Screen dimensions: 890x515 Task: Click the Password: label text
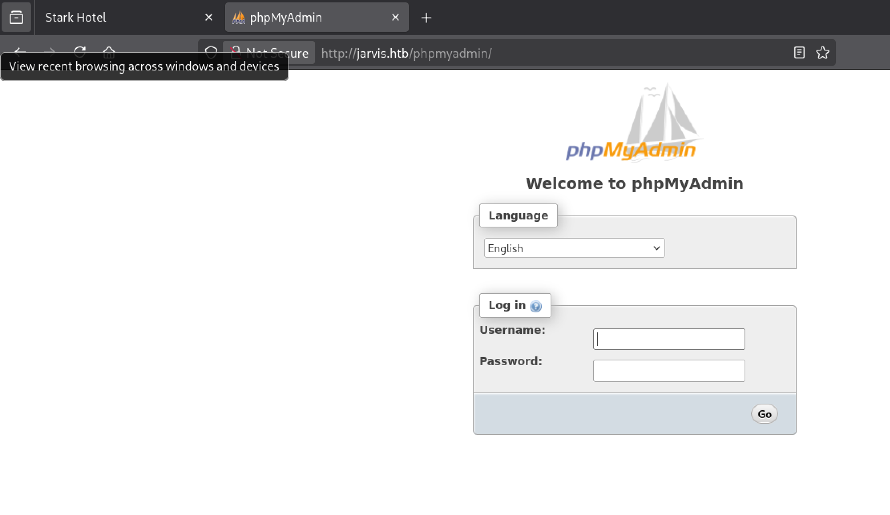click(511, 361)
